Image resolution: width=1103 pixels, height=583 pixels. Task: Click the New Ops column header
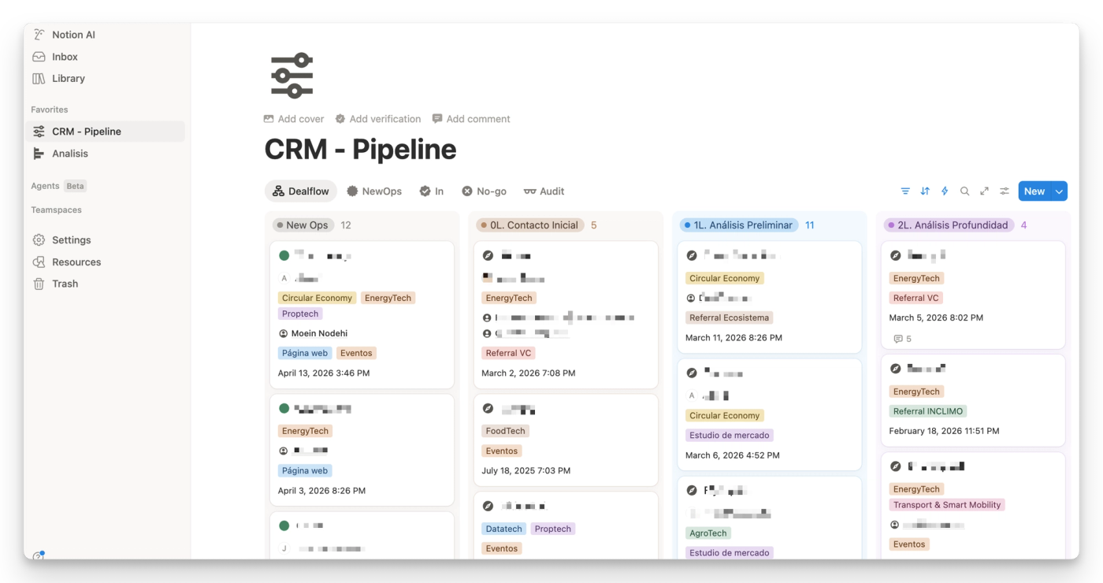(303, 225)
